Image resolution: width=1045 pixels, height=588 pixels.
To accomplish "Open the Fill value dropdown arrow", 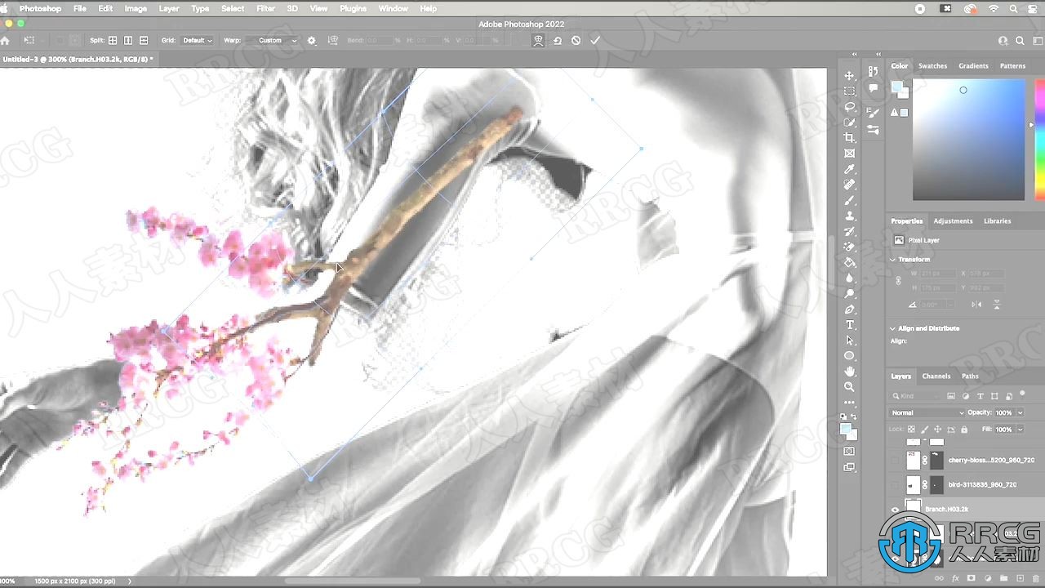I will 1020,429.
